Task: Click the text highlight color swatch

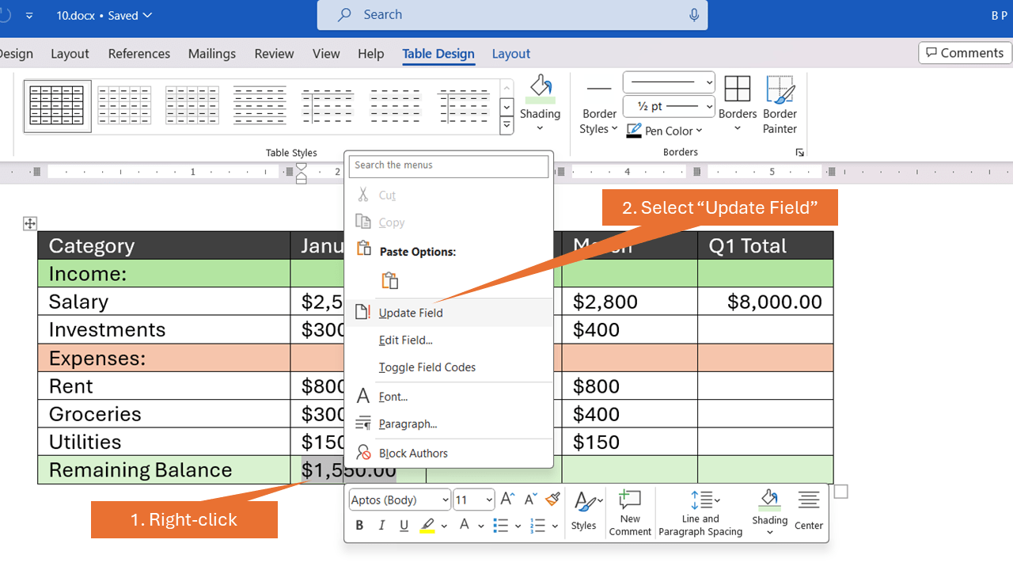Action: point(428,525)
